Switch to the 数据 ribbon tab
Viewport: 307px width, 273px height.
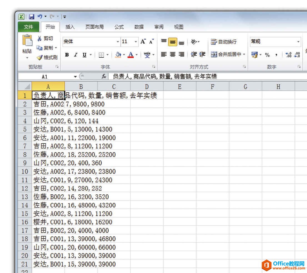click(139, 27)
